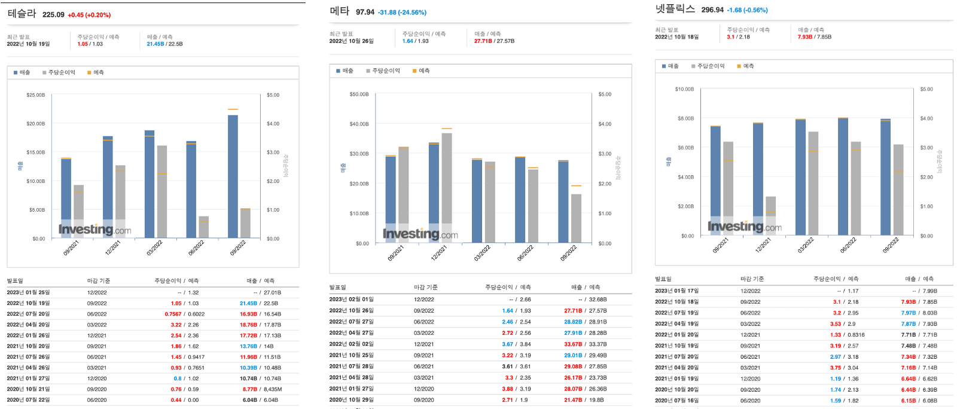Screen dimensions: 957x409
Task: Click Tesla revenue cell 21.45B / 22.5B in table
Action: tap(259, 303)
